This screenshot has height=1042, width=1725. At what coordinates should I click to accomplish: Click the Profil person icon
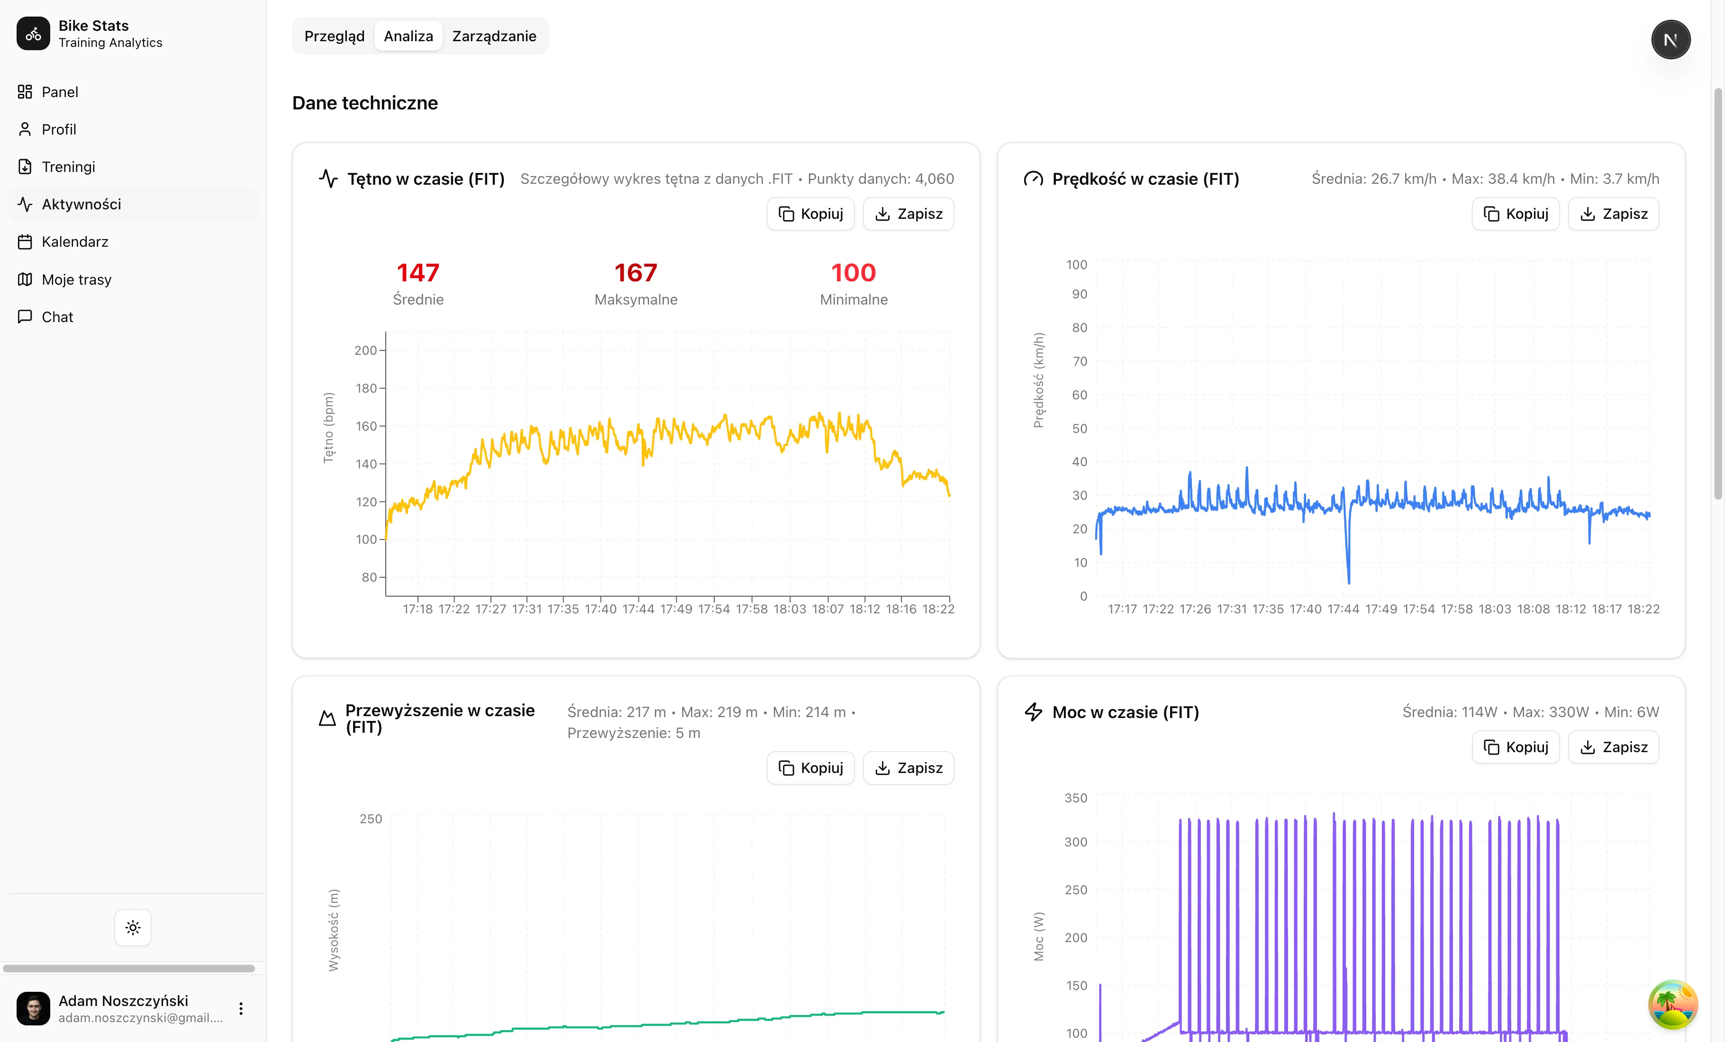25,129
